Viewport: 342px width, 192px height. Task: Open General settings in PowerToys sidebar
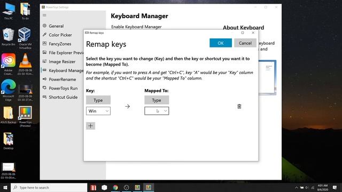tap(56, 26)
